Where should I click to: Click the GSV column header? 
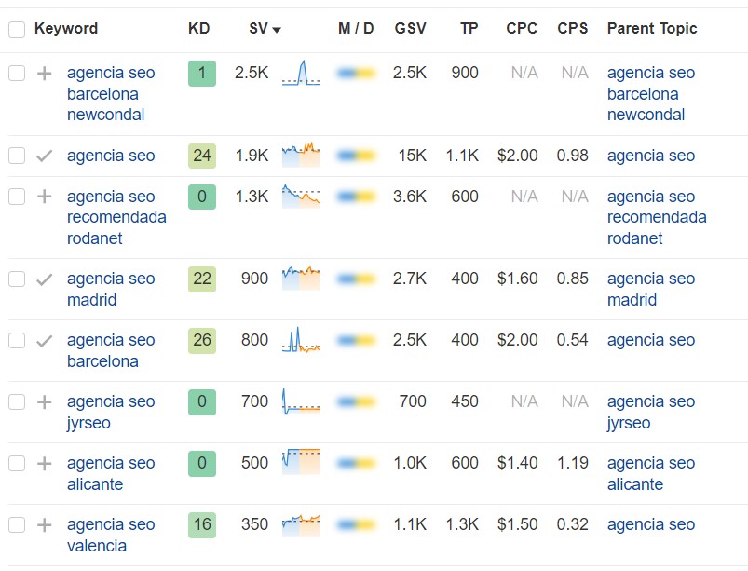(410, 28)
